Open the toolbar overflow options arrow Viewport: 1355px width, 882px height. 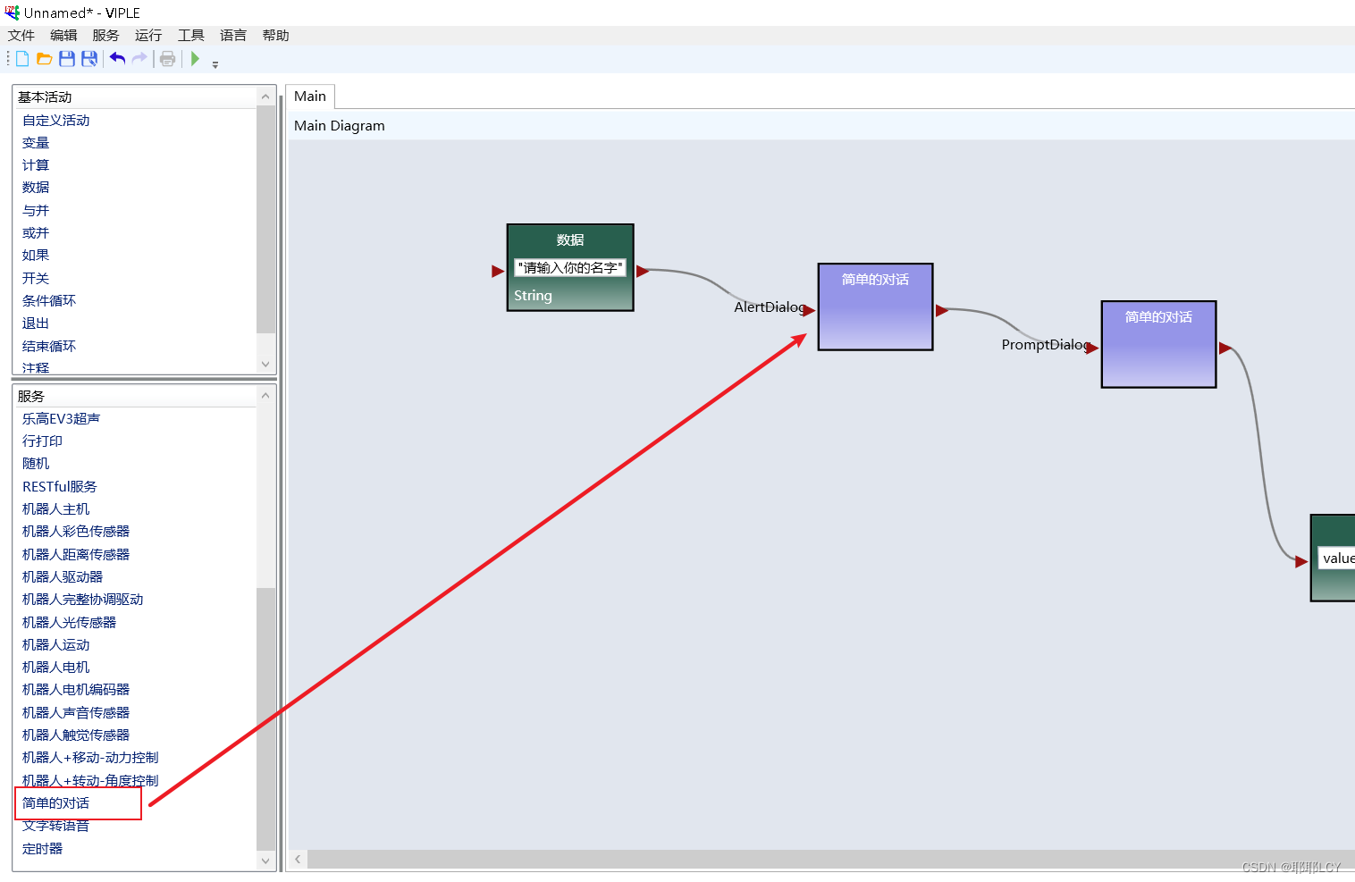coord(215,63)
